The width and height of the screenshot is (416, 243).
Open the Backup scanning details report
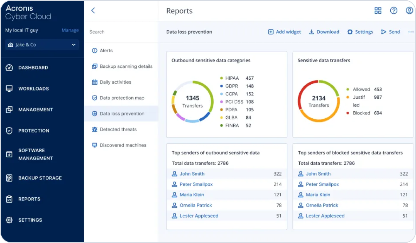[126, 66]
